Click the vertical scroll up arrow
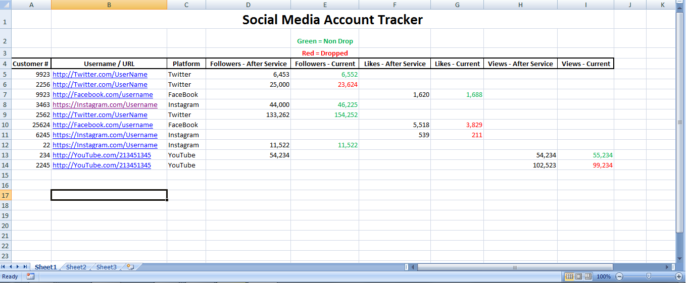The height and width of the screenshot is (283, 689). (x=679, y=5)
